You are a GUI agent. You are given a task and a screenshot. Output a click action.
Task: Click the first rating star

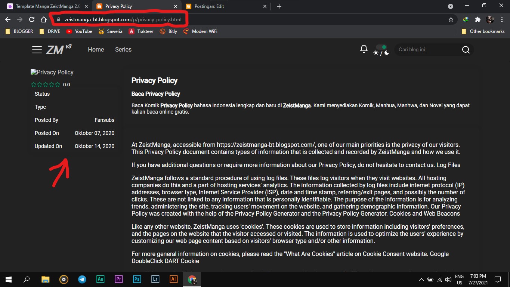pos(34,85)
